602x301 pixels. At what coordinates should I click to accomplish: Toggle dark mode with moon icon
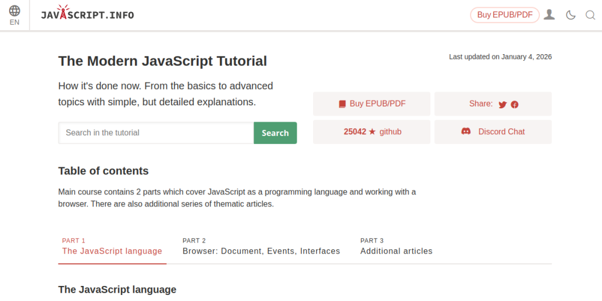[x=570, y=15]
